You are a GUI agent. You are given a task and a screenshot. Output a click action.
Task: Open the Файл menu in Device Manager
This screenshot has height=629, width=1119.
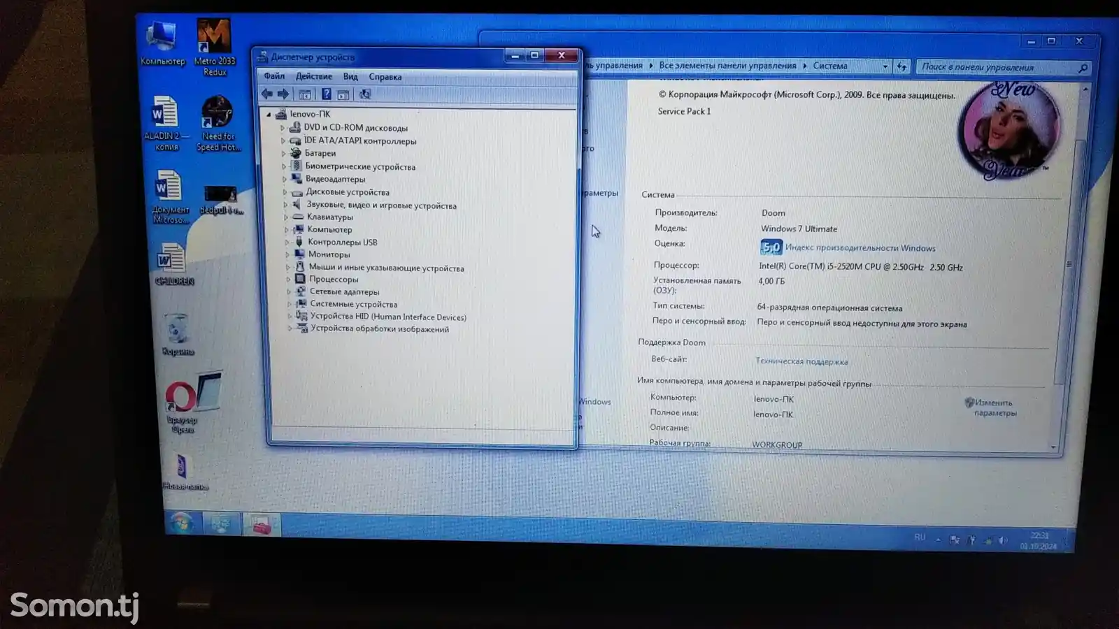(274, 76)
